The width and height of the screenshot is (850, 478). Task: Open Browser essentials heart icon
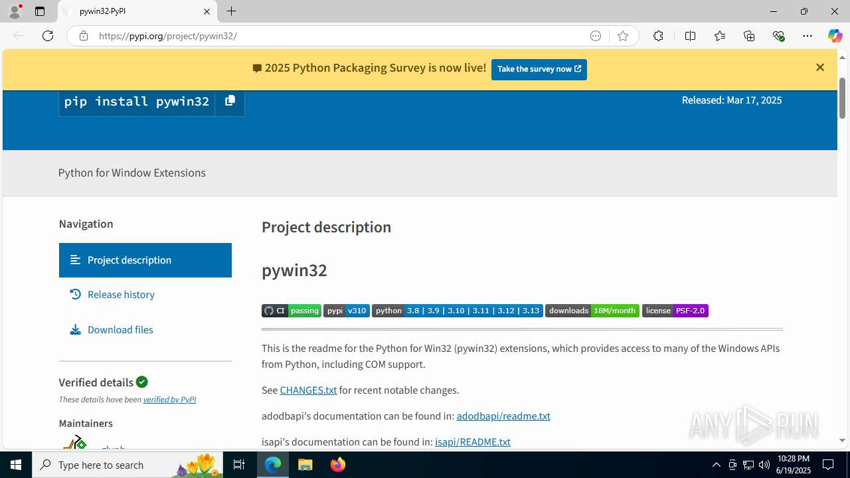coord(778,36)
